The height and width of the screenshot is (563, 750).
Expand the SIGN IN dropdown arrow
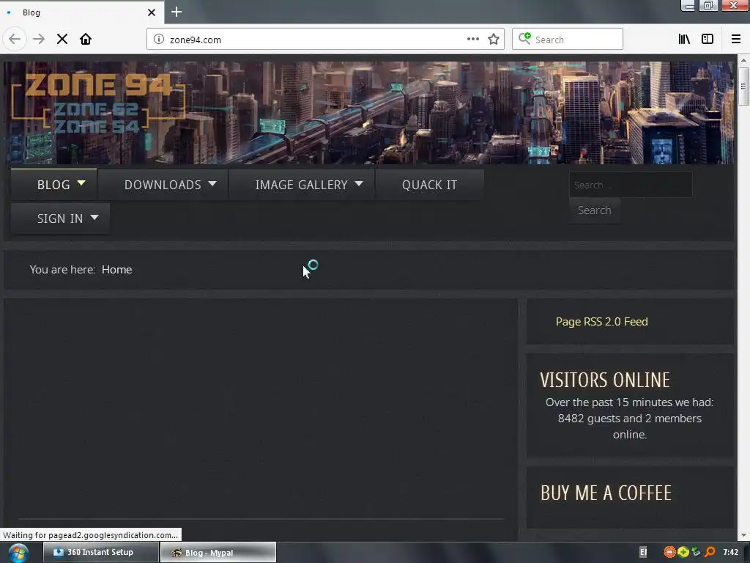pyautogui.click(x=94, y=217)
